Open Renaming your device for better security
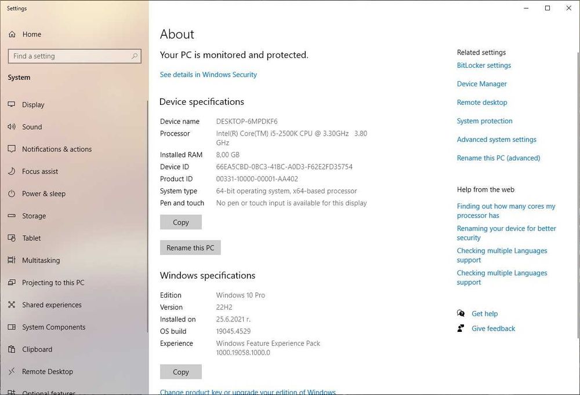Screen dimensions: 580x395 pyautogui.click(x=506, y=233)
